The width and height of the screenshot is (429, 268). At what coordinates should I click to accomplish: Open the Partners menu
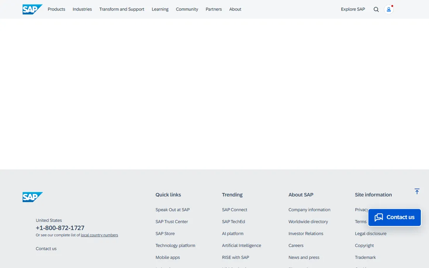coord(214,9)
